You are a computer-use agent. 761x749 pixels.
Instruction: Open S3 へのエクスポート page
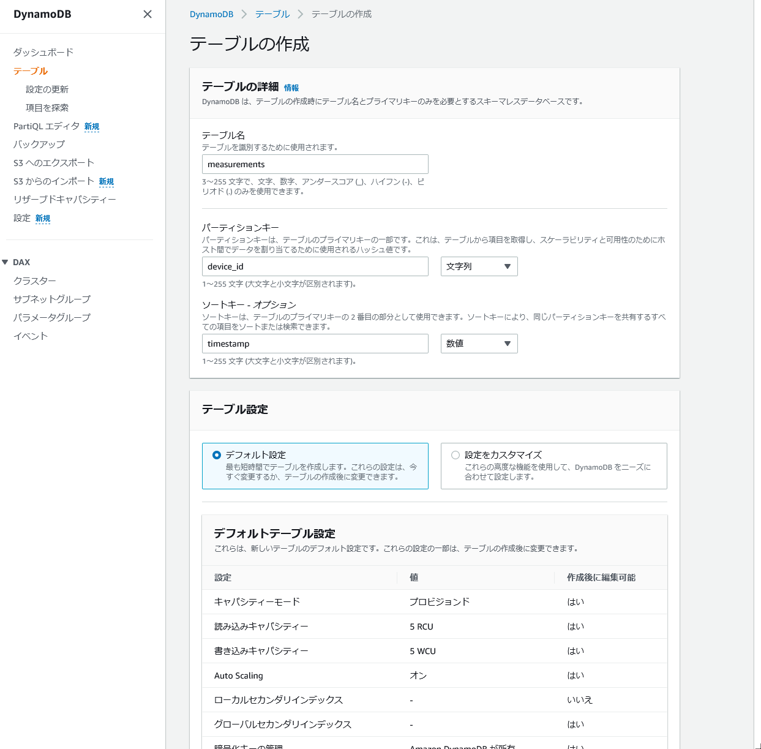click(x=54, y=163)
